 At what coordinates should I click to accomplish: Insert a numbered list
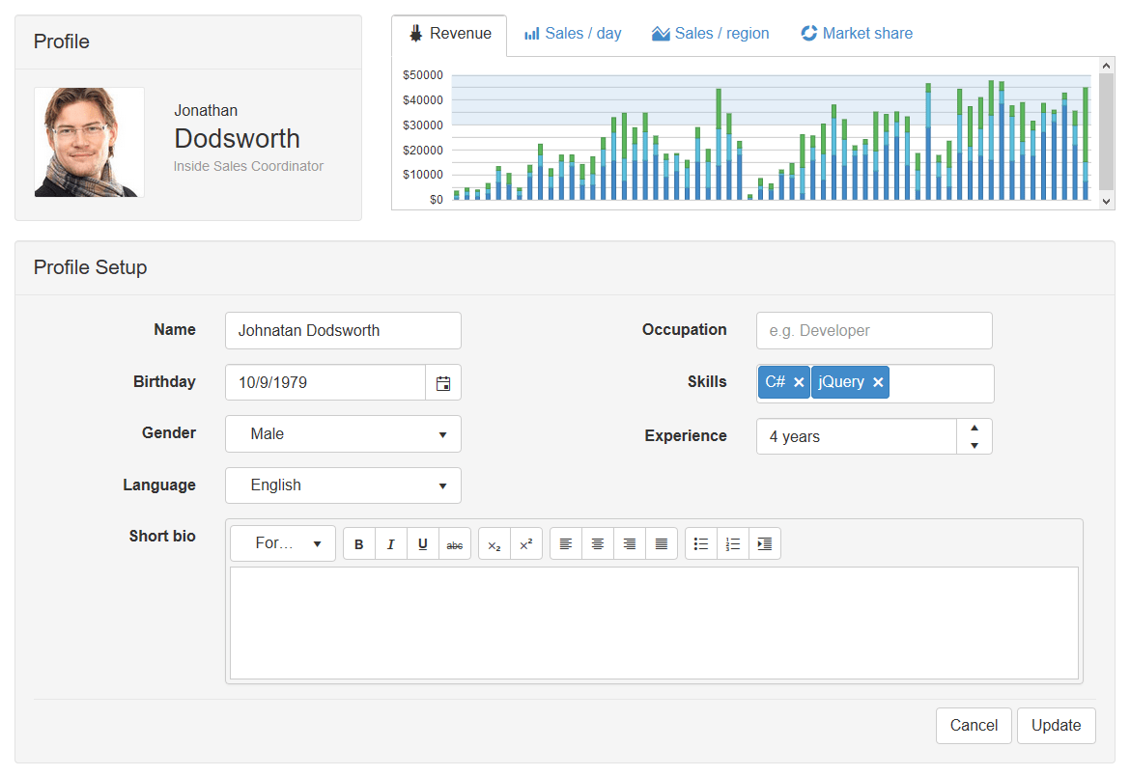733,544
